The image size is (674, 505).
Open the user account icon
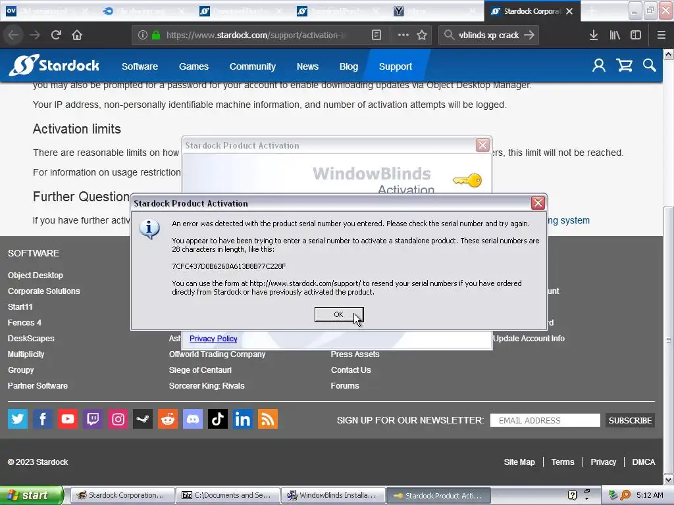pos(599,65)
